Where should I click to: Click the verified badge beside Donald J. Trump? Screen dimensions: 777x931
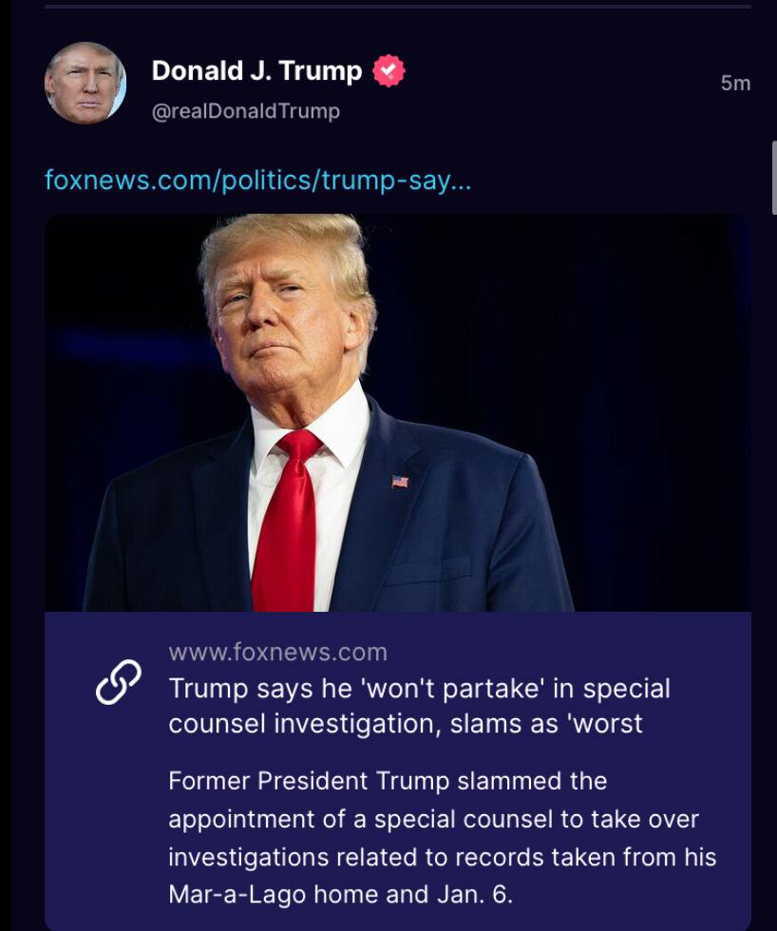pos(388,71)
